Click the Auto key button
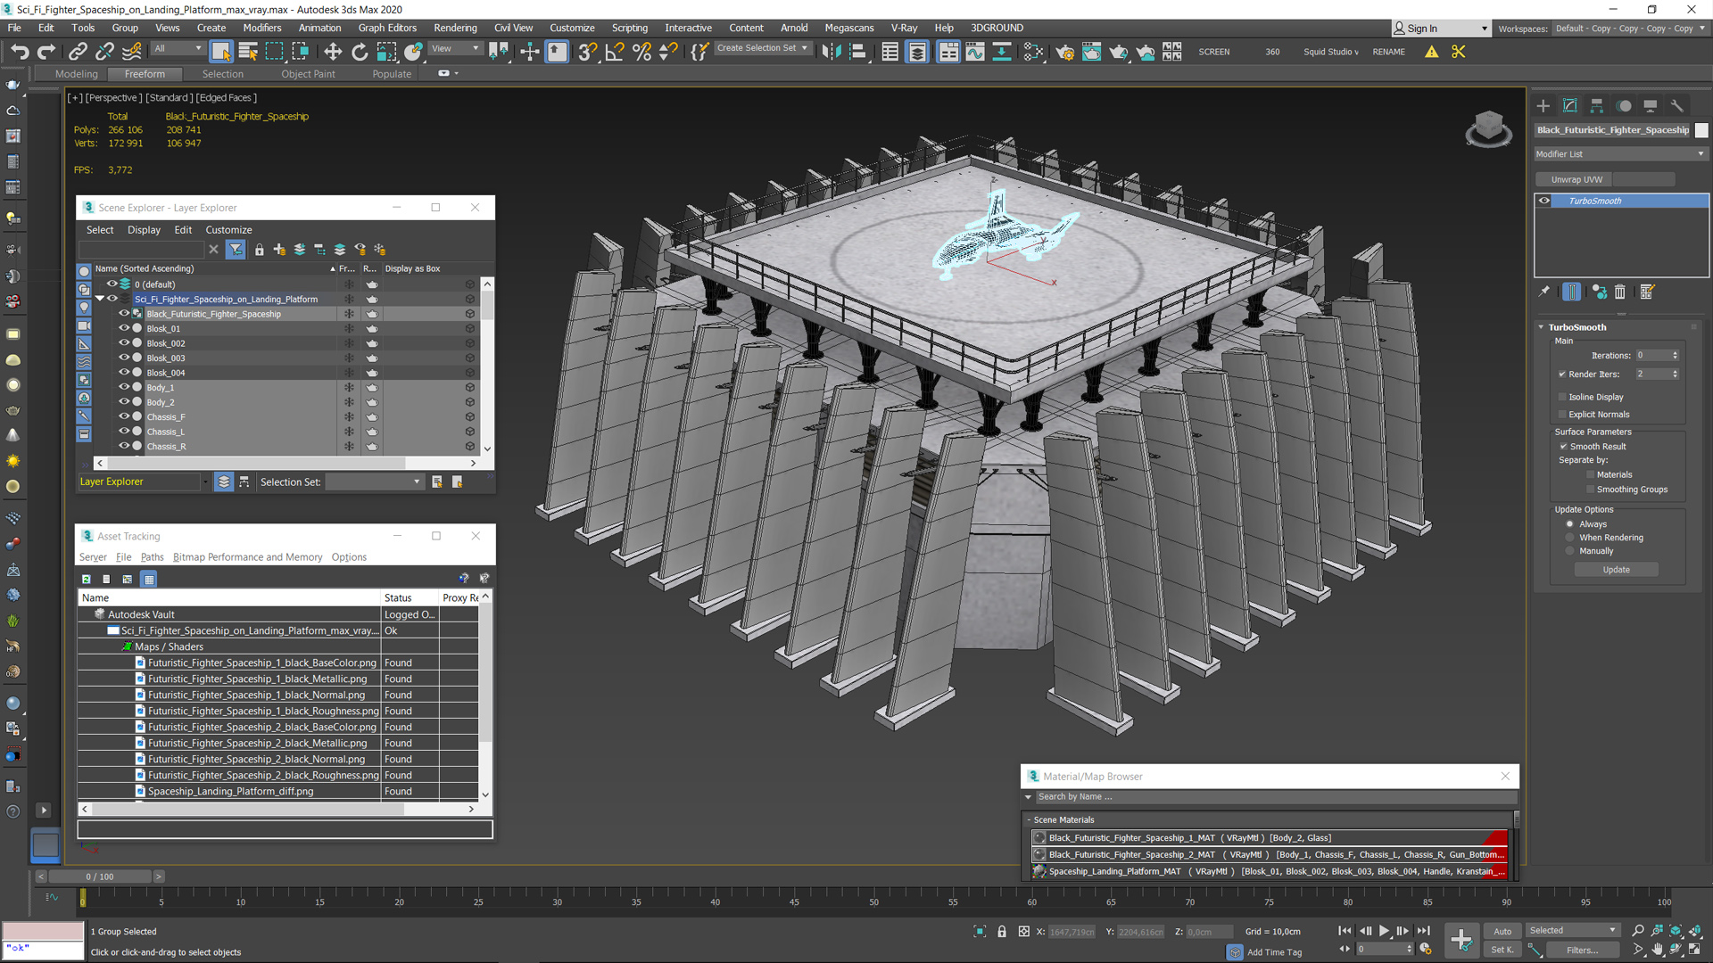 (x=1503, y=931)
